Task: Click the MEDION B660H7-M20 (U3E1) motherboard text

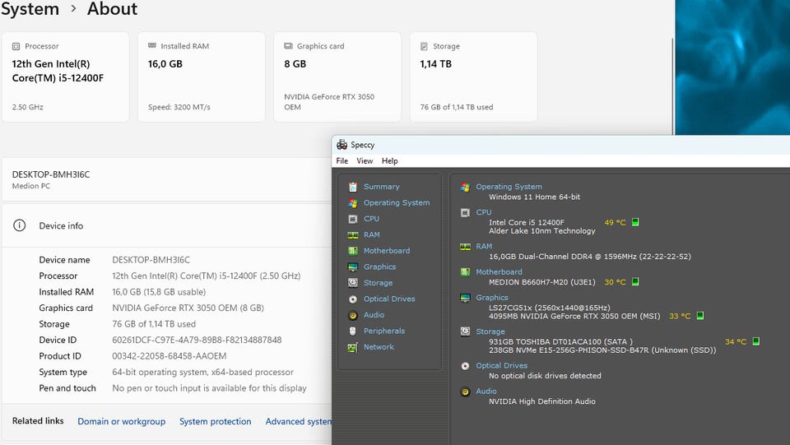Action: tap(542, 282)
